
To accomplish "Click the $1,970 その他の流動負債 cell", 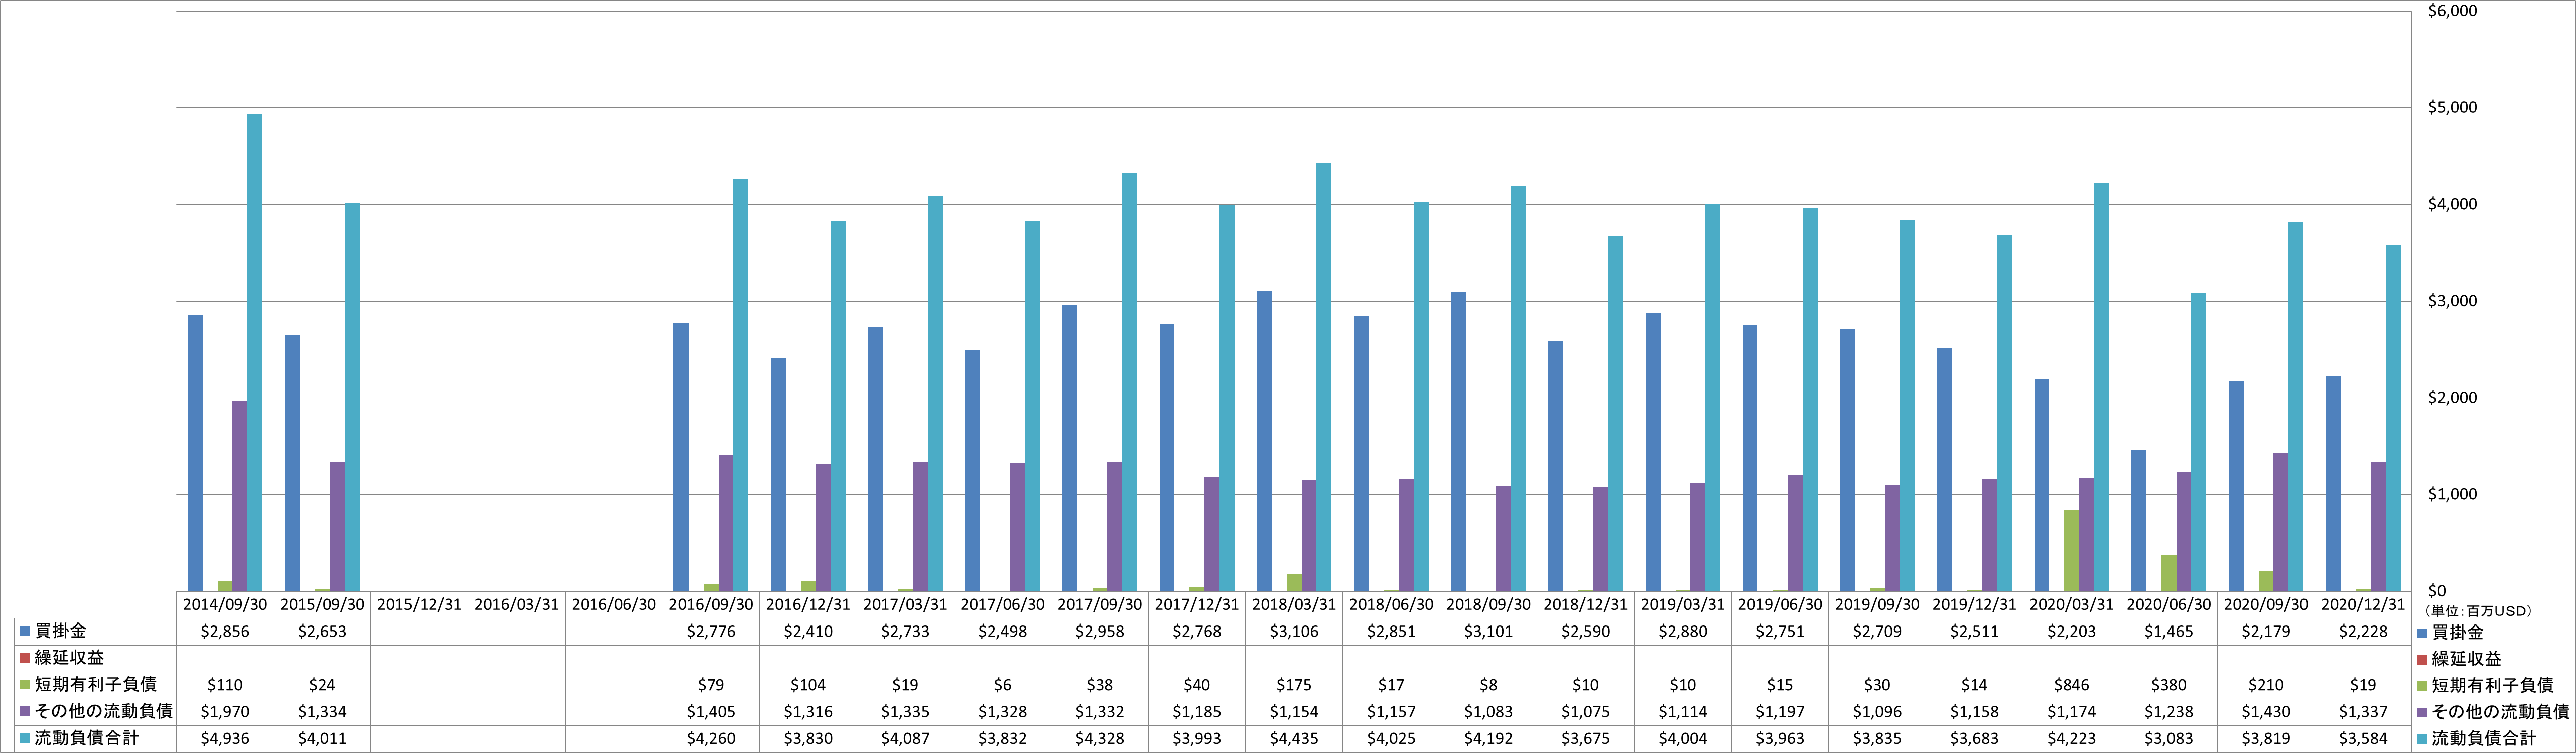I will click(225, 712).
